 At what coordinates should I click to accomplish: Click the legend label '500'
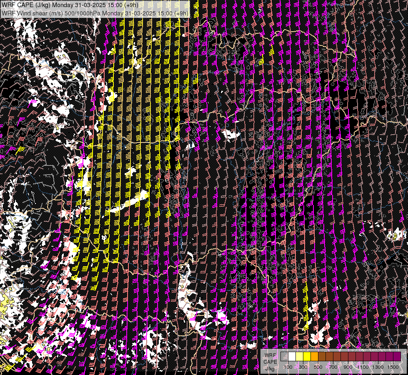318,367
